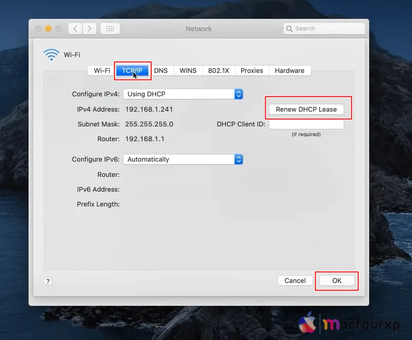Click the router address 192.168.1.1
The width and height of the screenshot is (412, 340).
[x=145, y=139]
